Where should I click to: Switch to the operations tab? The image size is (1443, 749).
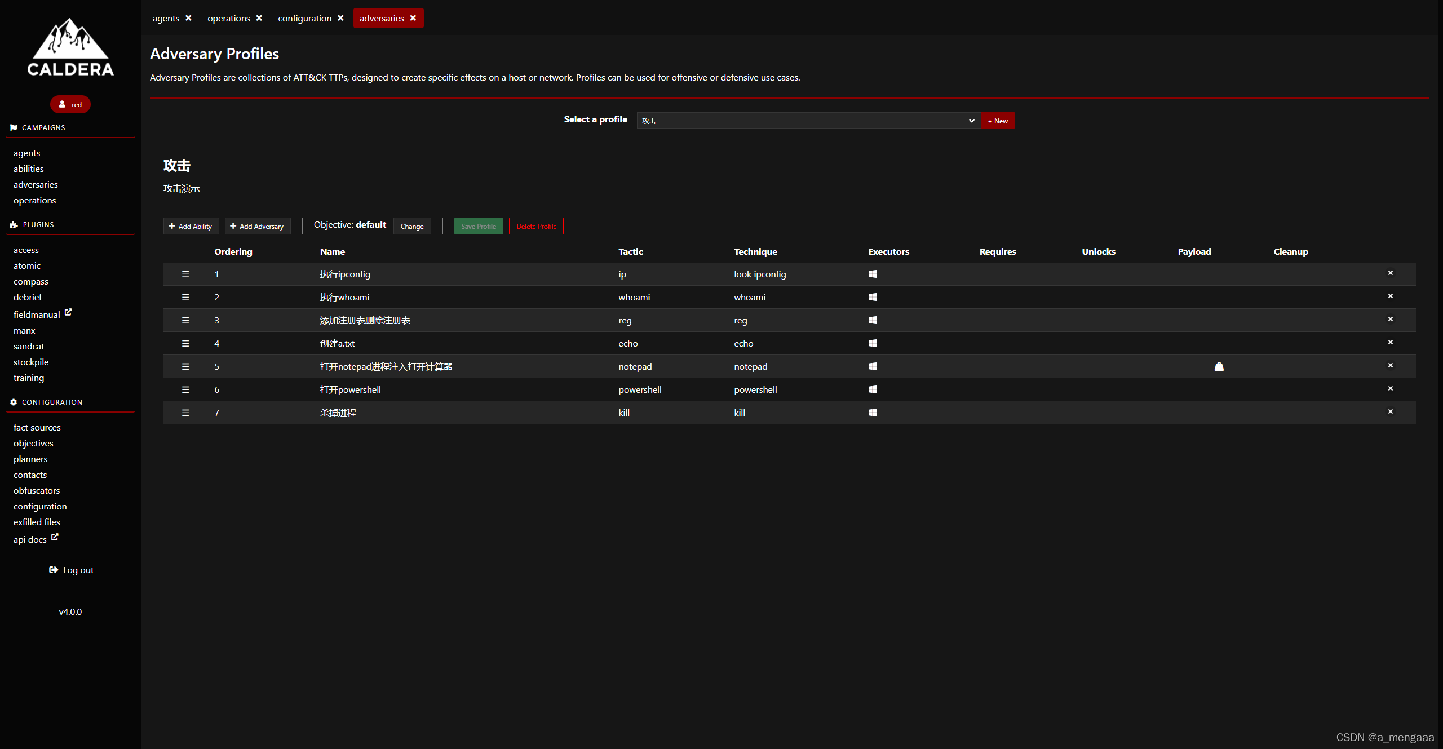[x=228, y=18]
